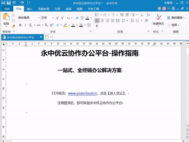Toggle Italic formatting
Image resolution: width=189 pixels, height=142 pixels.
pyautogui.click(x=25, y=25)
